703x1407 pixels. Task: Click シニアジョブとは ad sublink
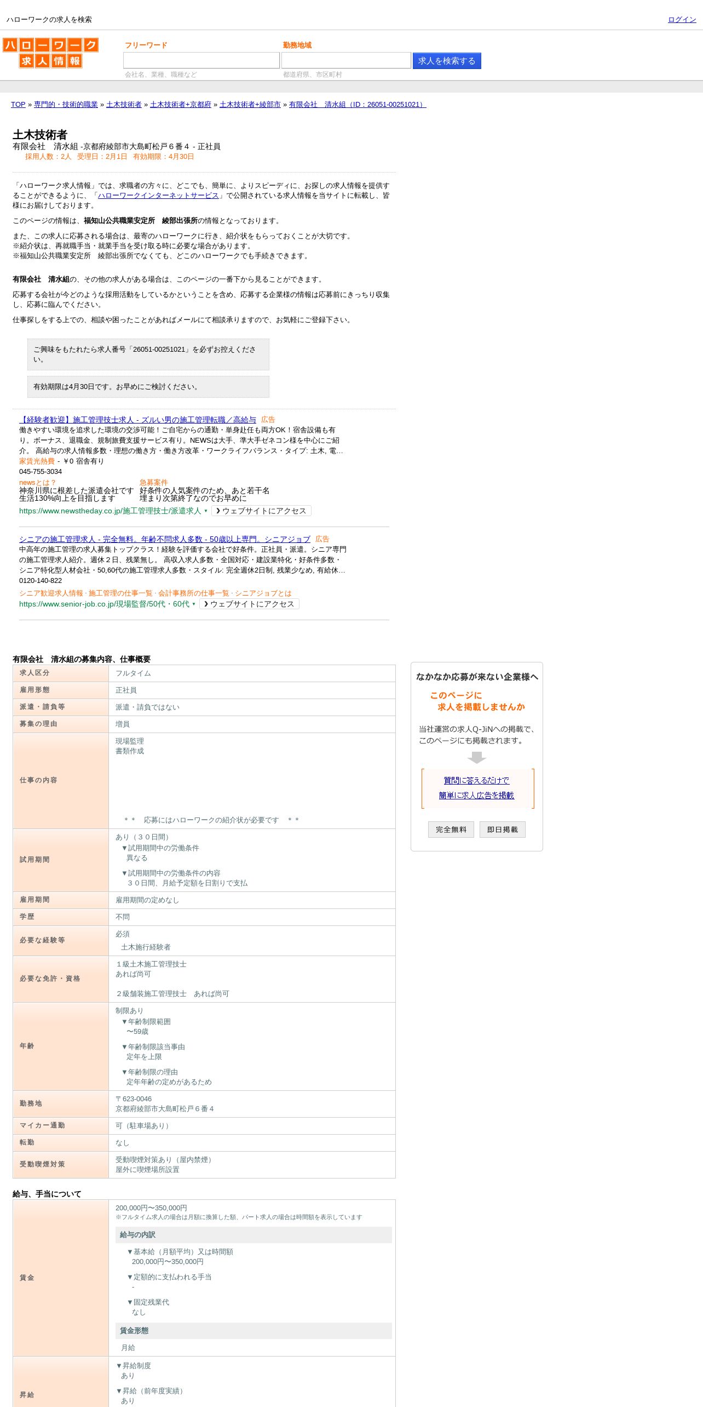pyautogui.click(x=263, y=593)
